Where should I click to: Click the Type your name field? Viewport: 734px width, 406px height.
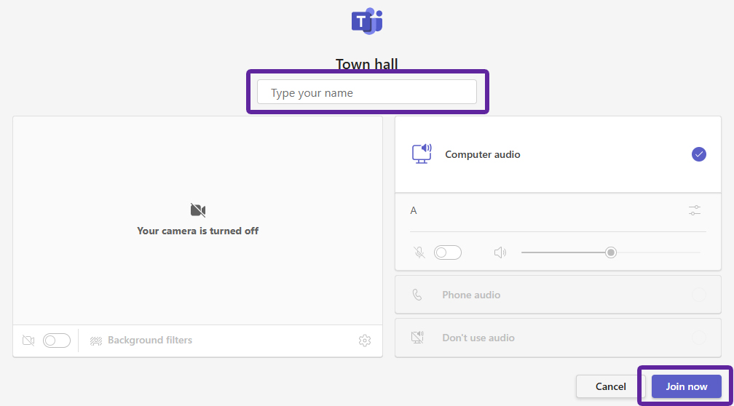366,92
